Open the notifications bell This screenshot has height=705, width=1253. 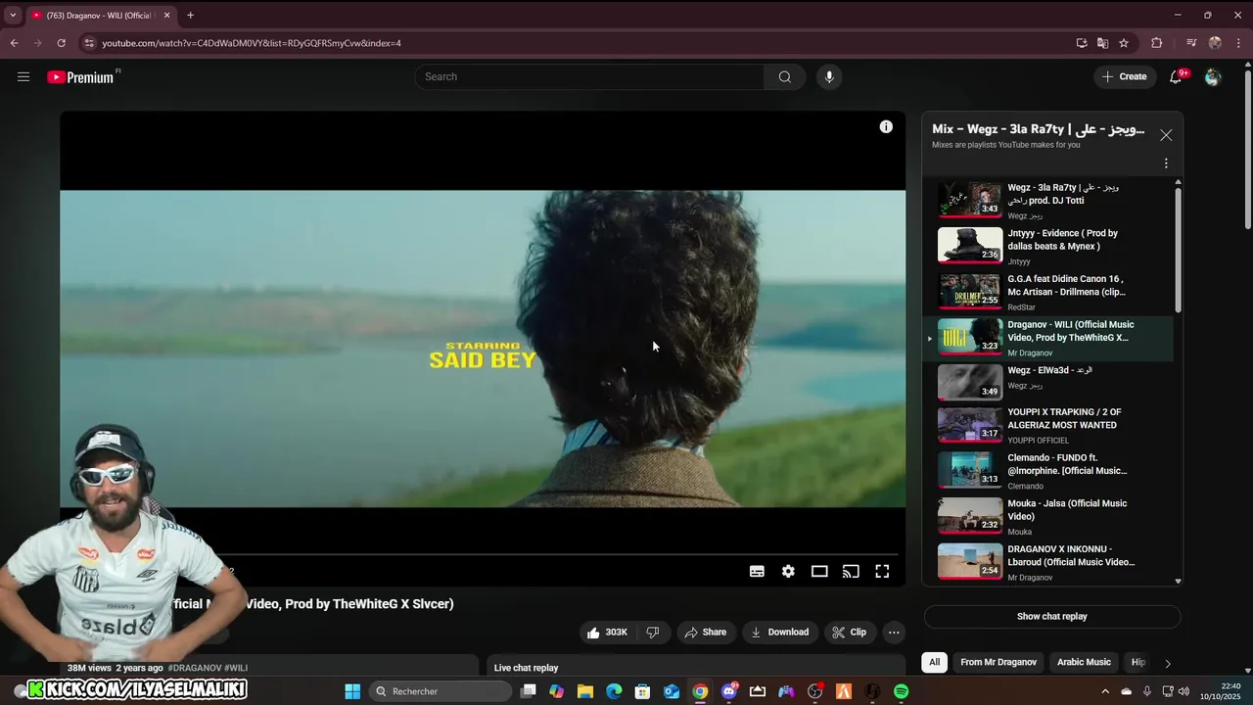1176,76
